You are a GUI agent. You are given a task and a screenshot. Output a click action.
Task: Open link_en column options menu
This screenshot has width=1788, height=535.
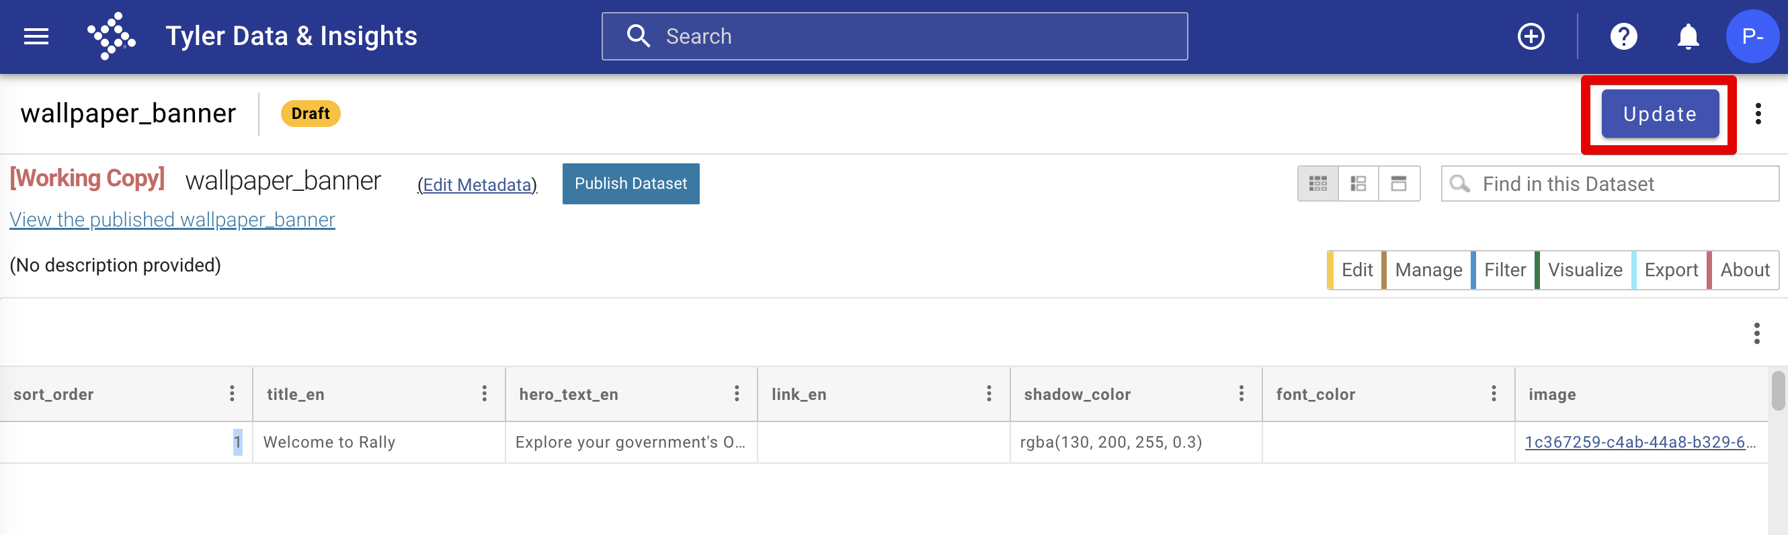988,393
